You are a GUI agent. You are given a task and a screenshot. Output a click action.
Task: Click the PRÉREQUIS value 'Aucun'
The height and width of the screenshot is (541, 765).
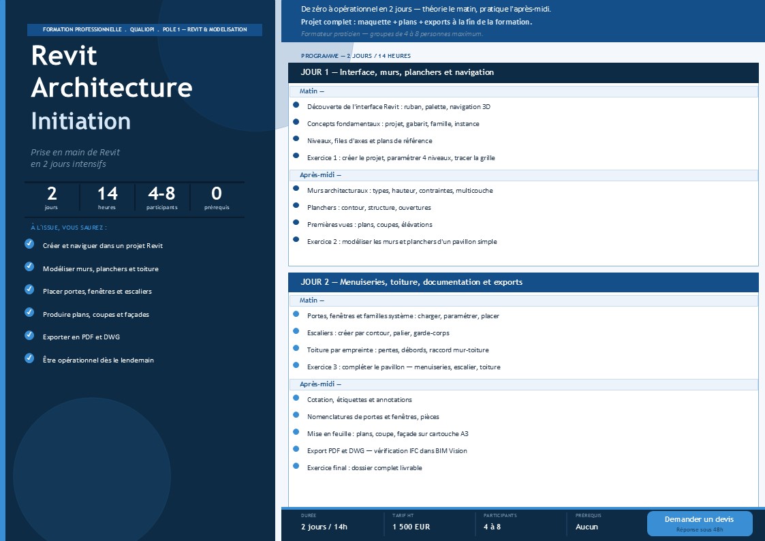pos(587,527)
